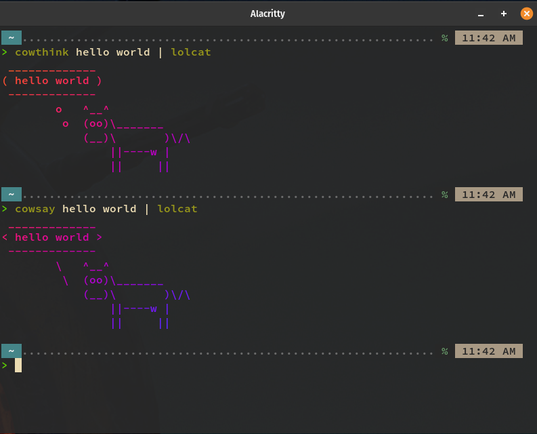
Task: Click the Alacritty window title text
Action: coord(267,14)
